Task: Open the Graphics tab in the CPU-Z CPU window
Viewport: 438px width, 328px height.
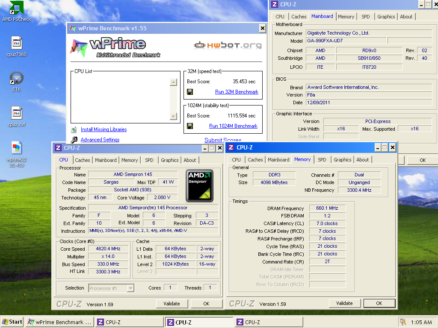Action: (x=169, y=160)
